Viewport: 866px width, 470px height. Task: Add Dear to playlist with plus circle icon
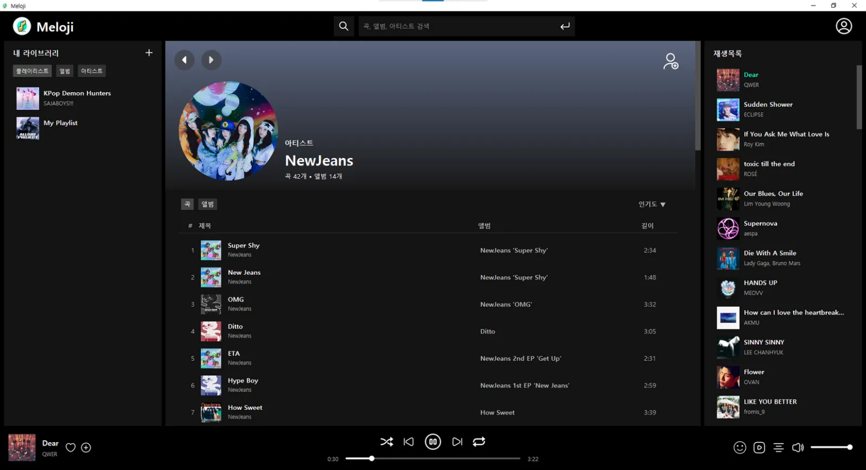click(86, 447)
